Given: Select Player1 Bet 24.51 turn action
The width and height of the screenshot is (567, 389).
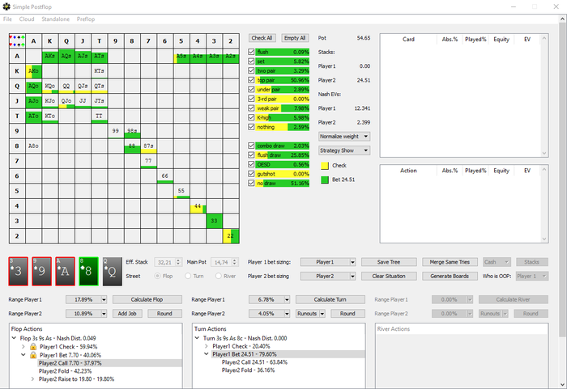Looking at the screenshot, I should click(x=245, y=354).
